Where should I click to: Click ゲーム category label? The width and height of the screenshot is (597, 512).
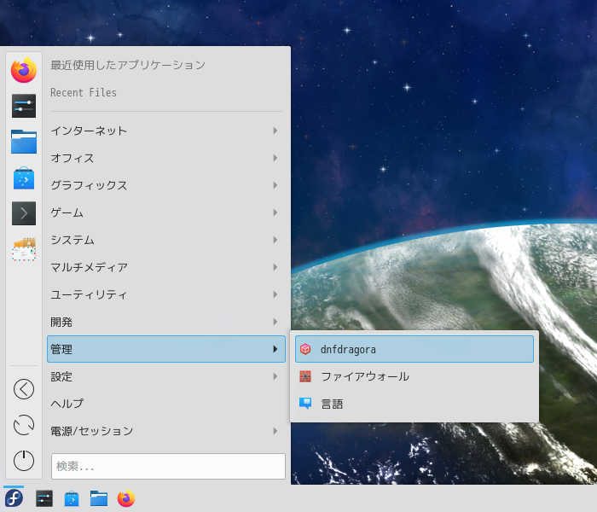tap(67, 212)
